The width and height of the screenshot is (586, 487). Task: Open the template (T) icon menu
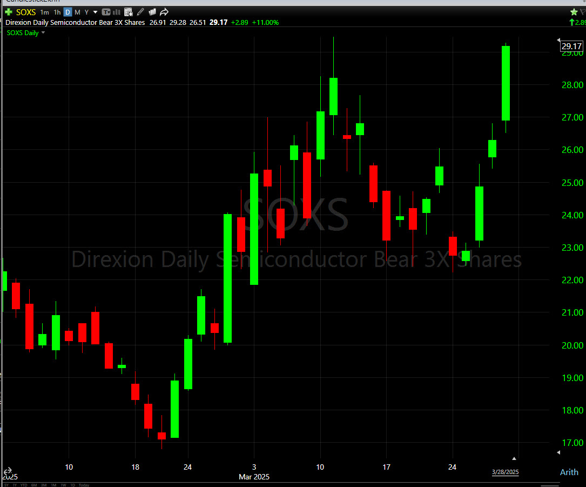(x=106, y=12)
